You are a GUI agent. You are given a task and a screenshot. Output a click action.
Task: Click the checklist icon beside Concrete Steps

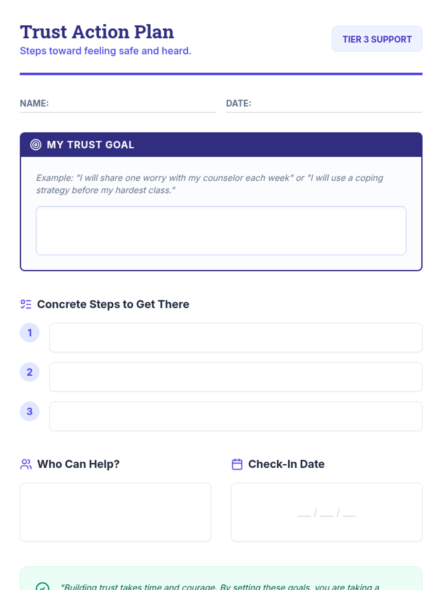(x=26, y=304)
